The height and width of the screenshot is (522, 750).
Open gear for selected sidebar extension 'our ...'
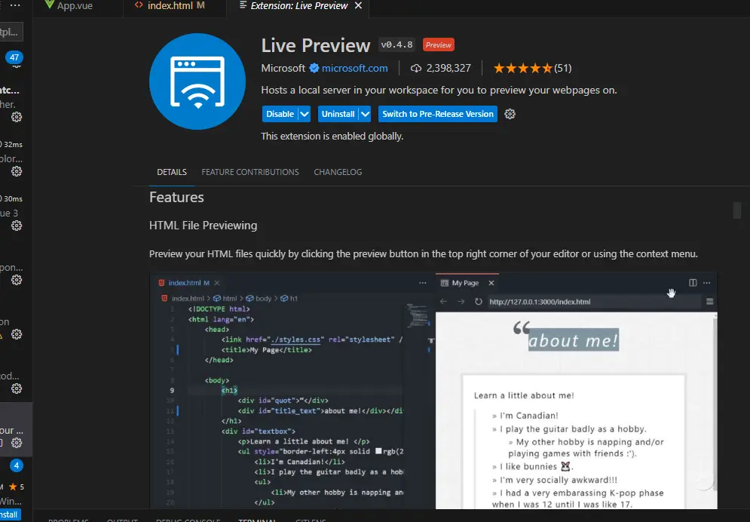point(17,443)
